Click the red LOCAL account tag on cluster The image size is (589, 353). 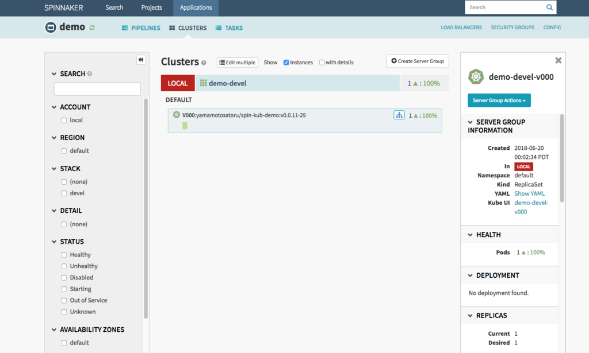178,83
